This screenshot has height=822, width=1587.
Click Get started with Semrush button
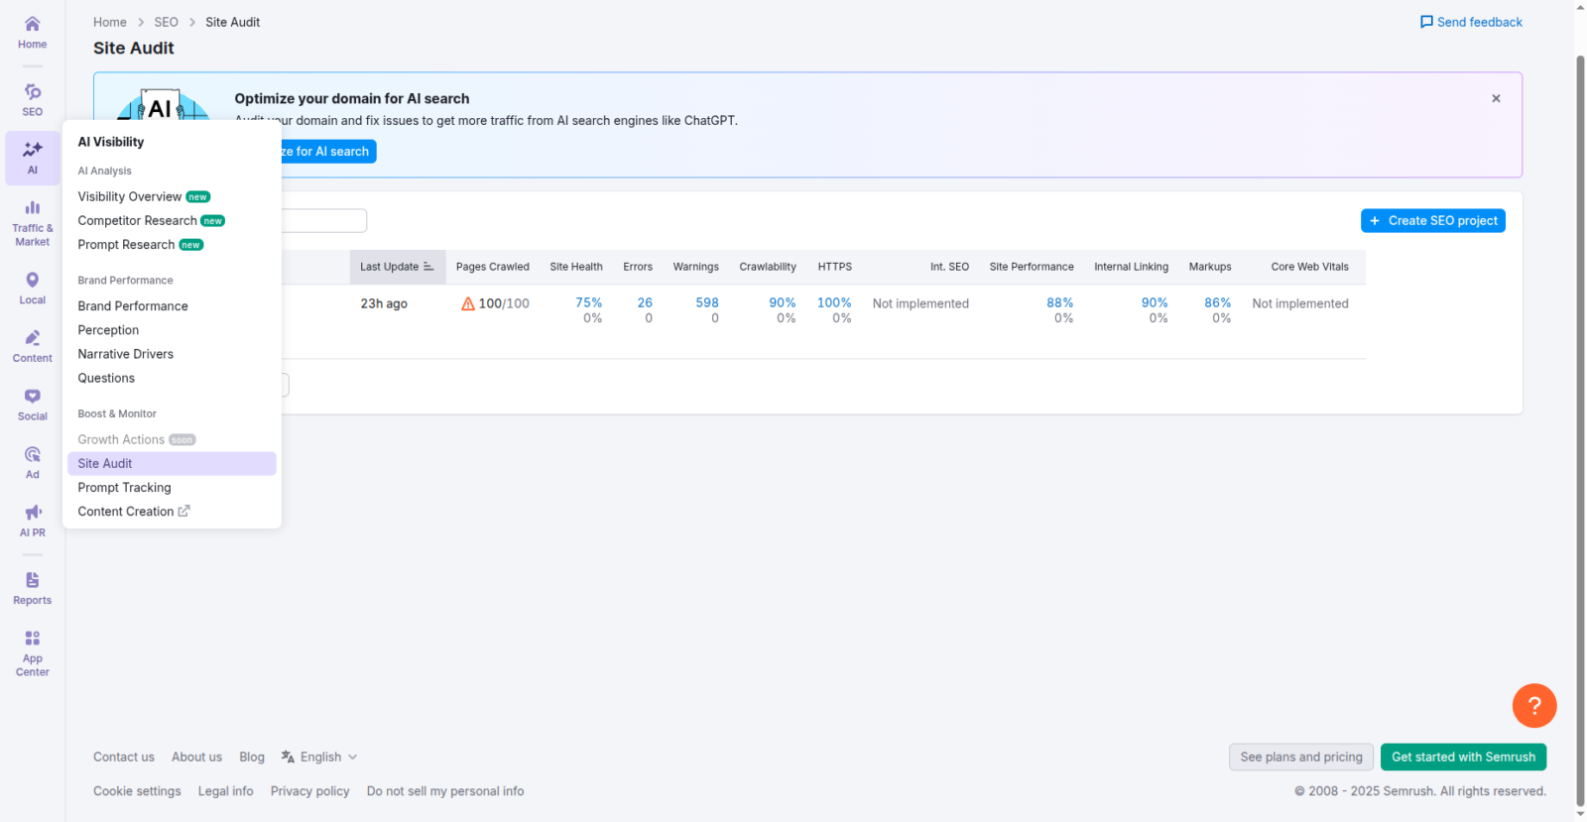point(1462,757)
